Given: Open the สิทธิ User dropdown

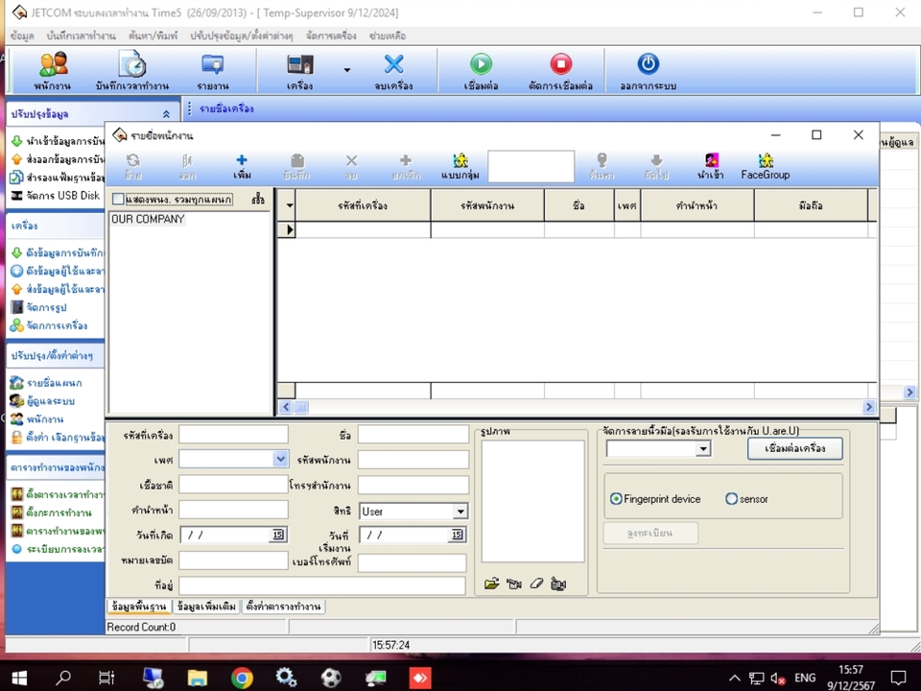Looking at the screenshot, I should pyautogui.click(x=460, y=512).
